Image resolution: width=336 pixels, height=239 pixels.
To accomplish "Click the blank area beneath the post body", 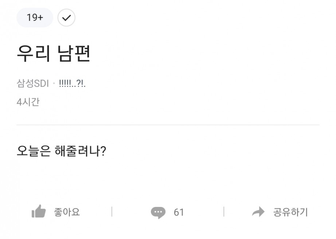I will point(168,179).
